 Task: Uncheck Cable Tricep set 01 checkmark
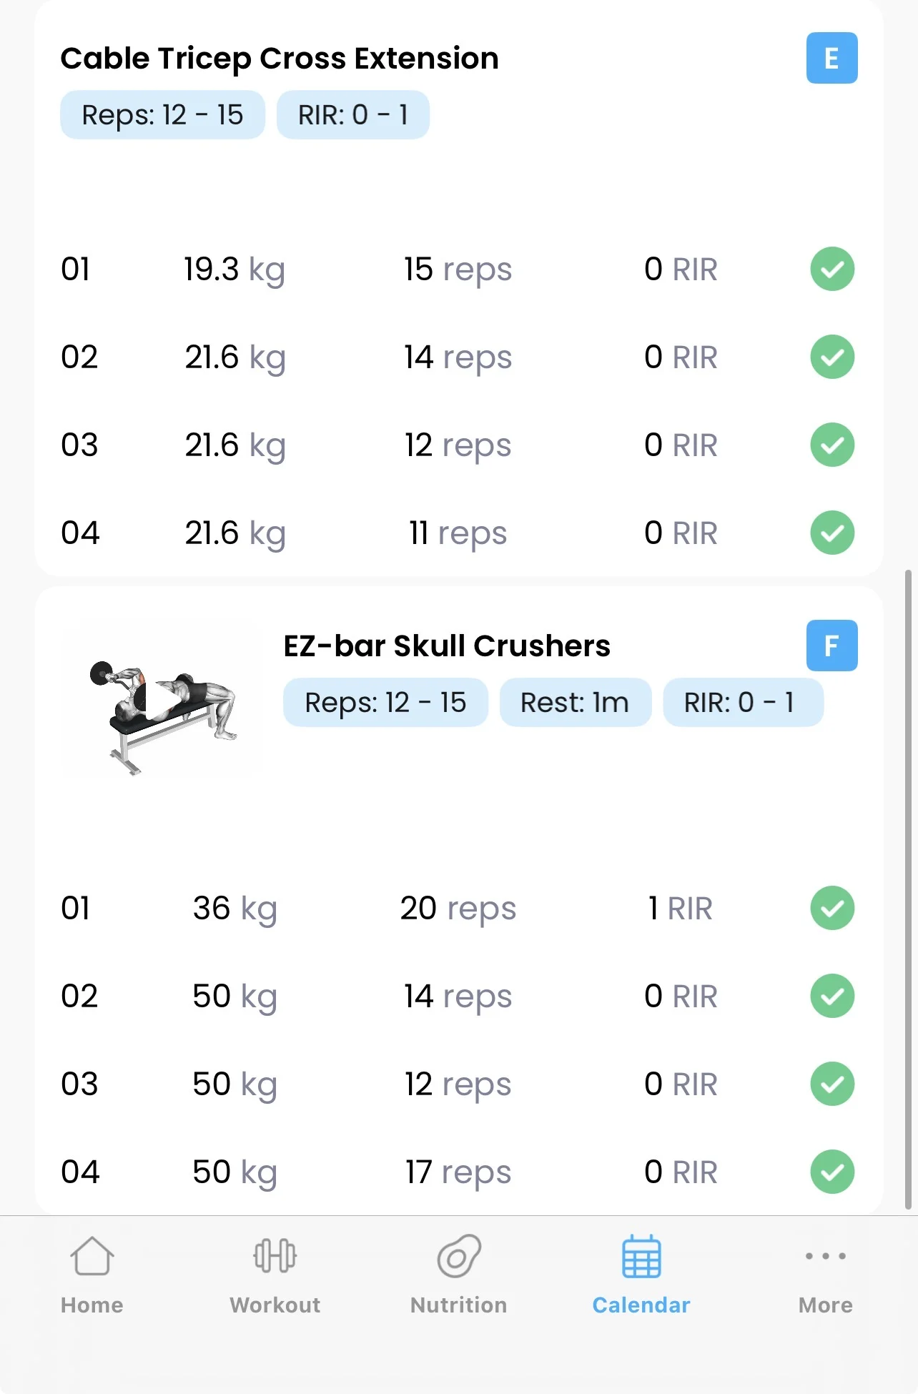(x=832, y=270)
